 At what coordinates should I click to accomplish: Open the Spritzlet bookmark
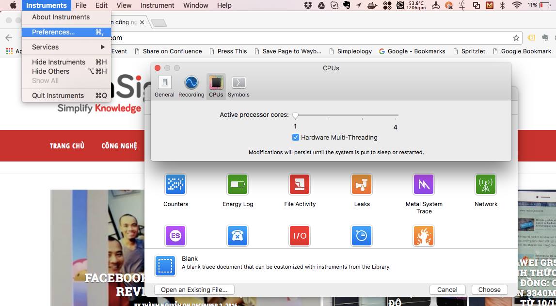pyautogui.click(x=469, y=51)
